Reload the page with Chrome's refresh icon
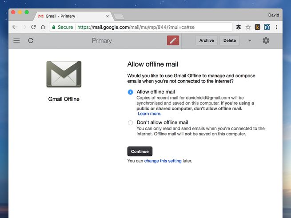291x218 pixels. 33,27
